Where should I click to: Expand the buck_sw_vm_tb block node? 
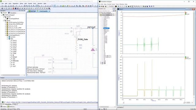[x=6, y=26]
